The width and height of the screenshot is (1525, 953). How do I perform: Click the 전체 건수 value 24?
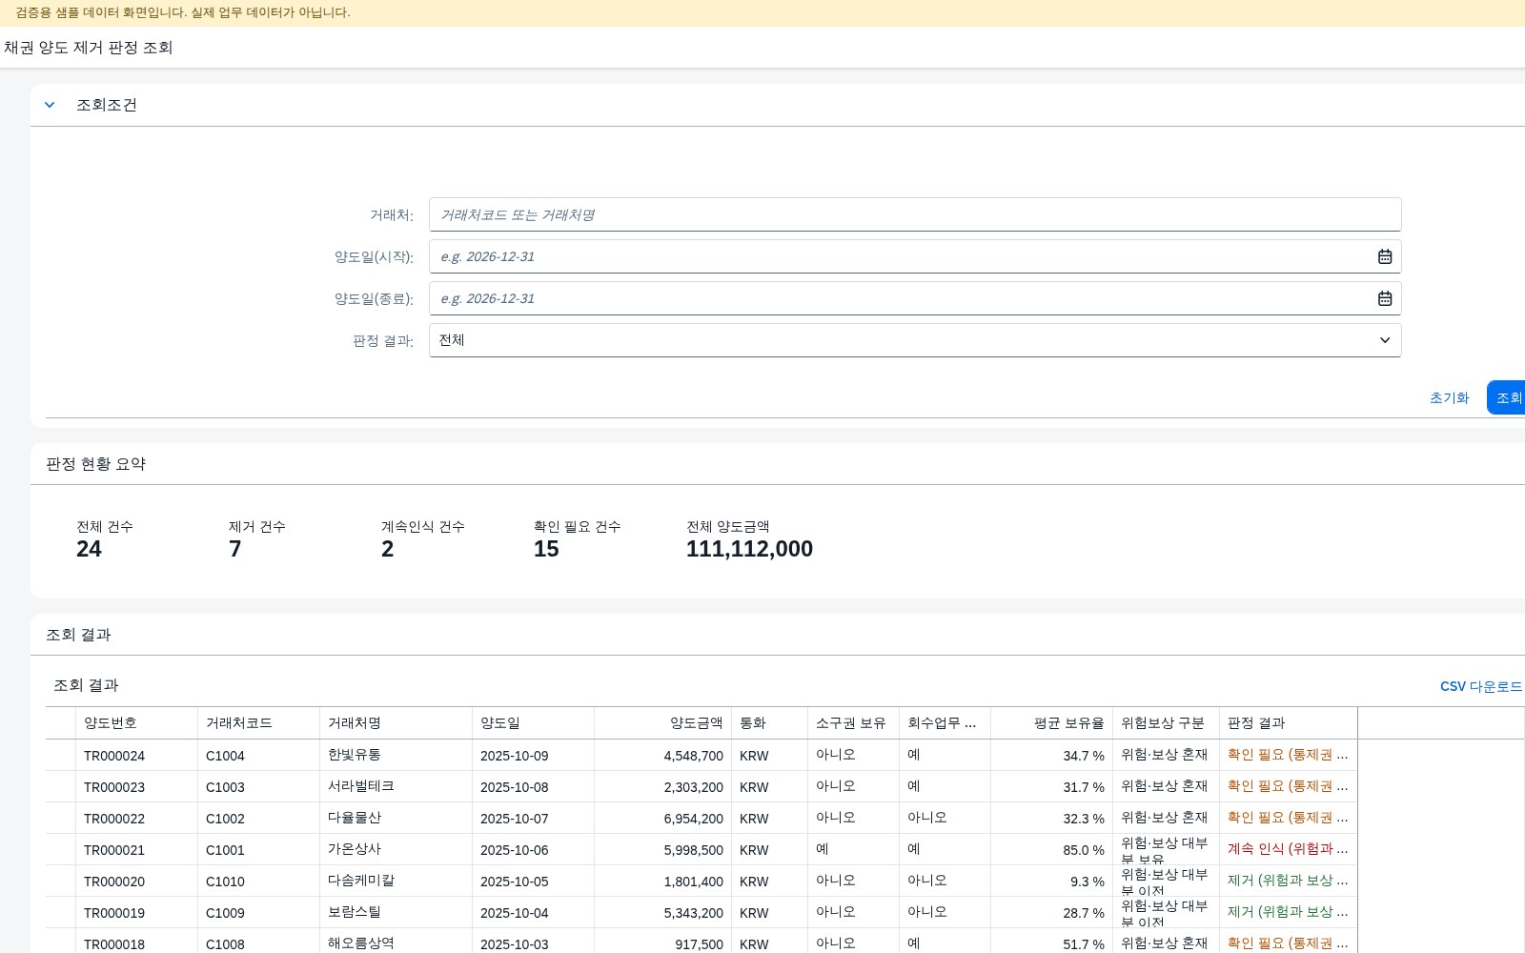[x=89, y=549]
